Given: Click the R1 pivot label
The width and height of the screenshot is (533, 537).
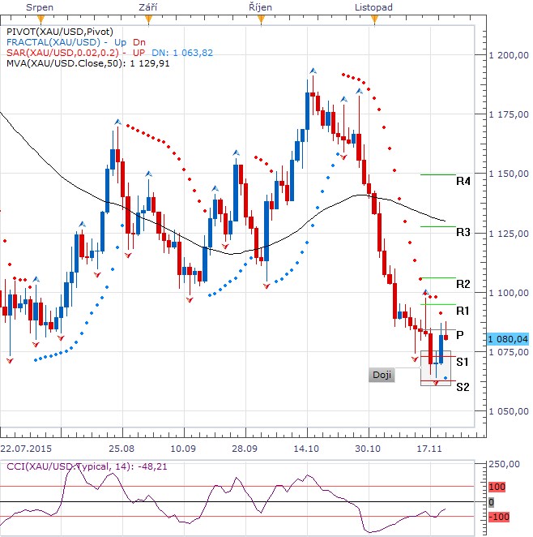Looking at the screenshot, I should click(463, 311).
